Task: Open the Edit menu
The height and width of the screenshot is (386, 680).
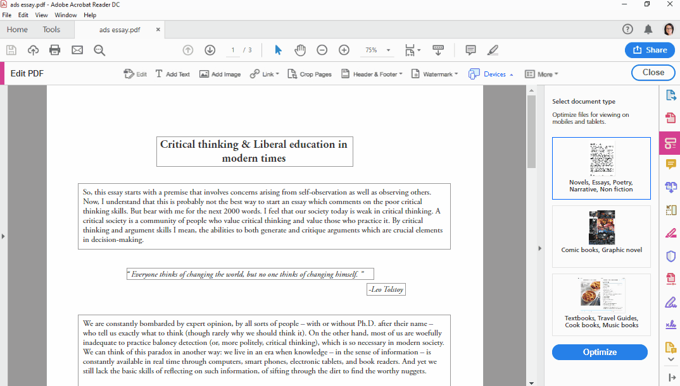Action: (x=23, y=15)
